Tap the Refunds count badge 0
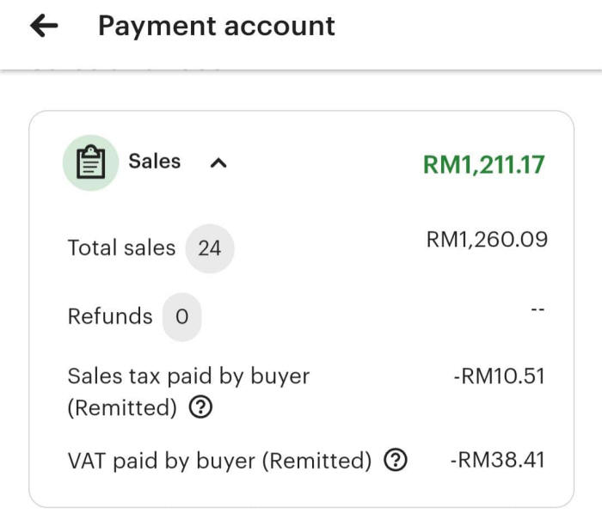This screenshot has width=602, height=520. 181,316
